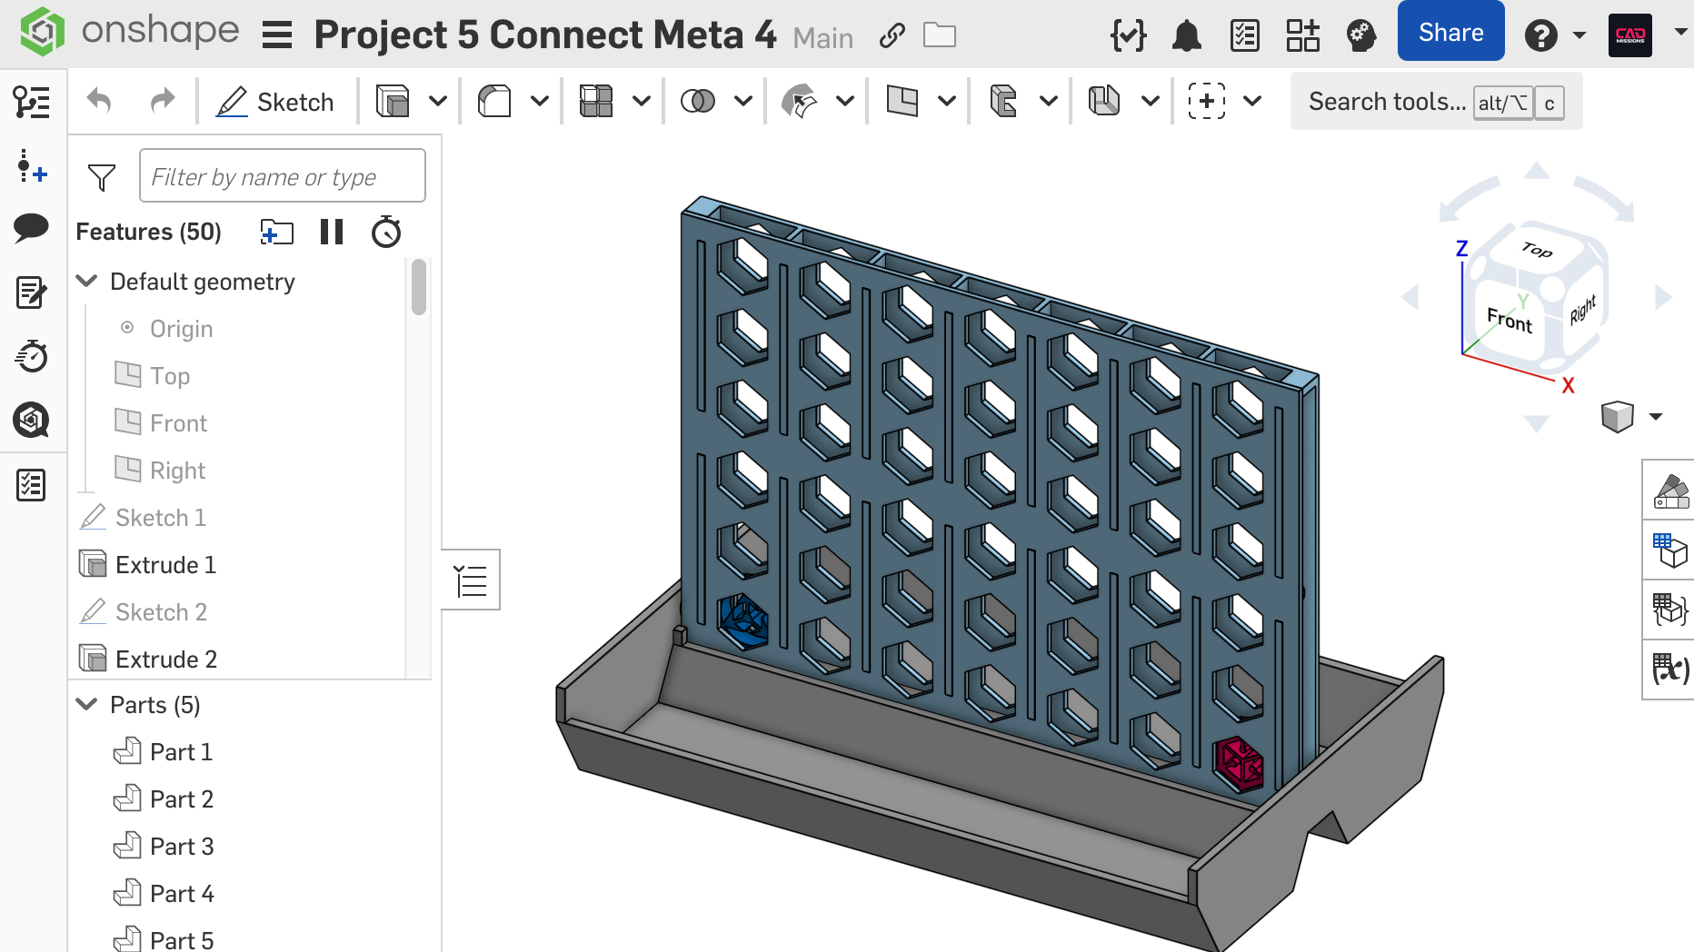Image resolution: width=1694 pixels, height=952 pixels.
Task: Open the custom features braces icon
Action: click(x=1129, y=35)
